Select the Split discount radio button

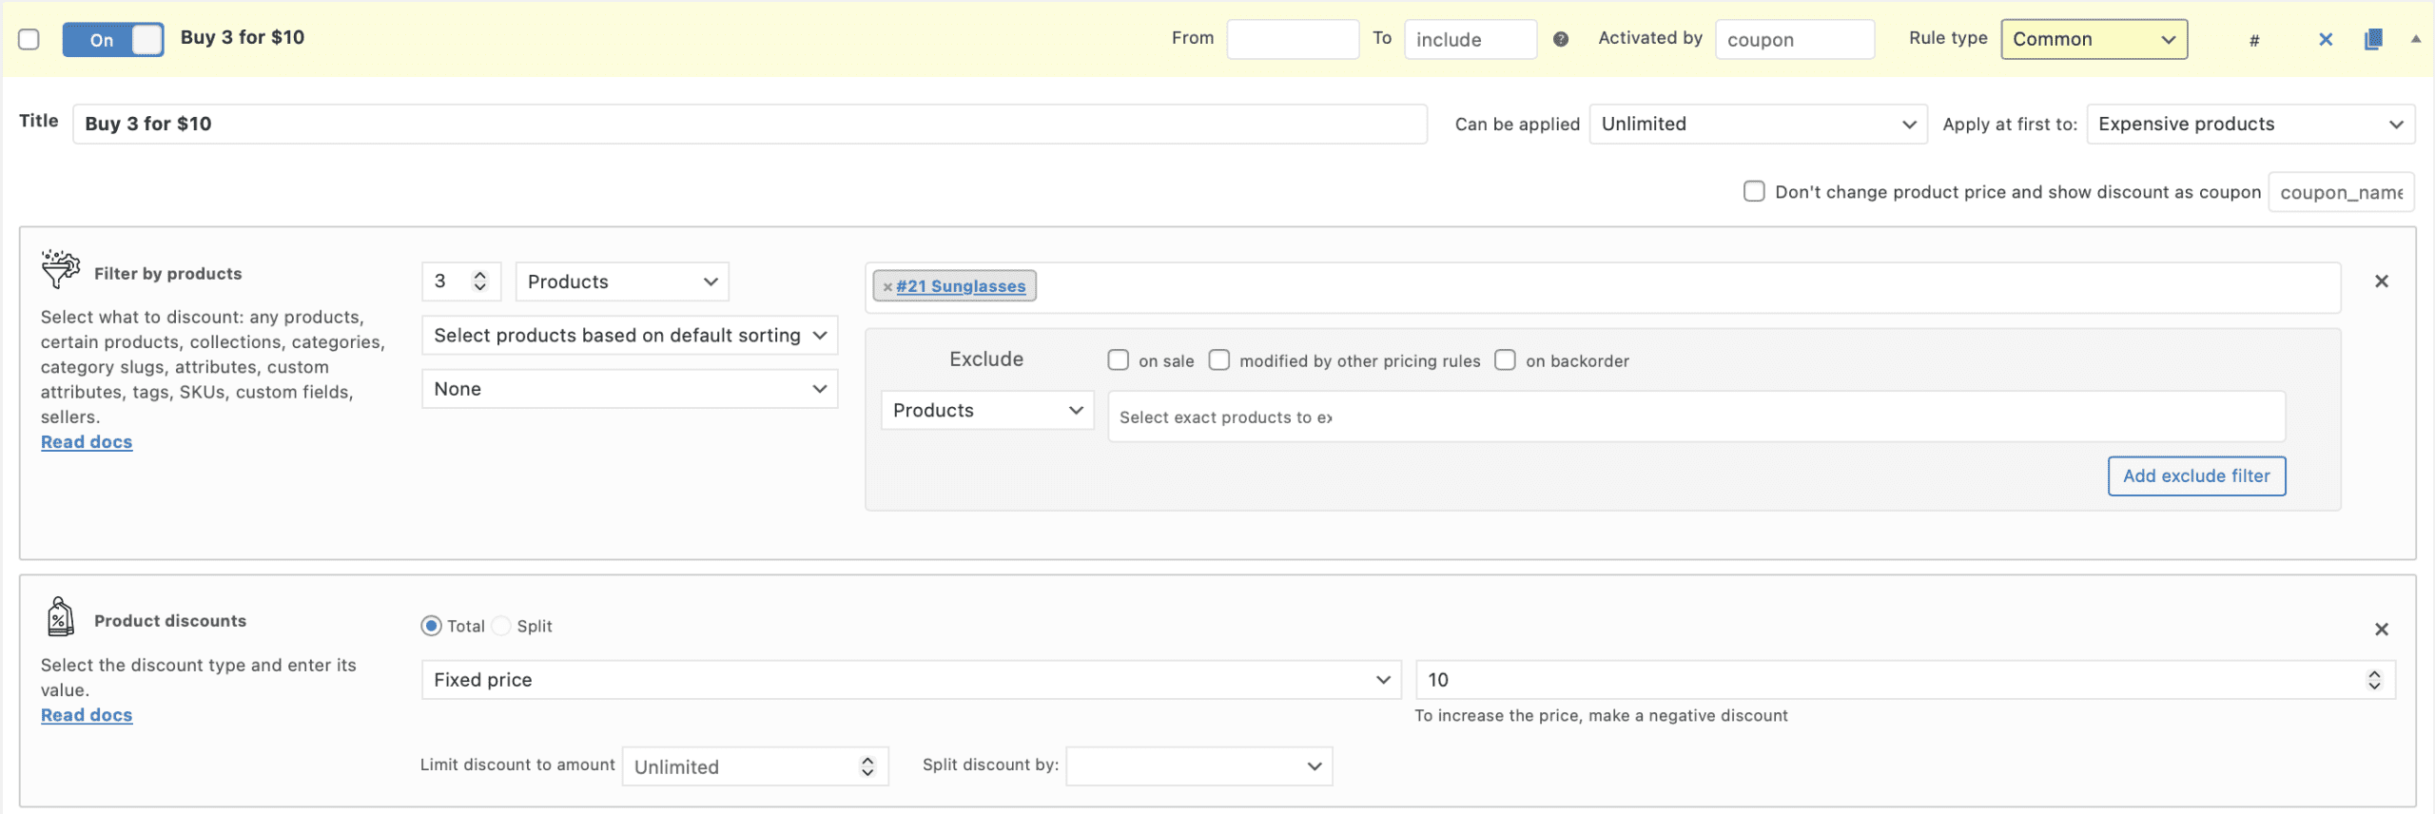click(501, 626)
